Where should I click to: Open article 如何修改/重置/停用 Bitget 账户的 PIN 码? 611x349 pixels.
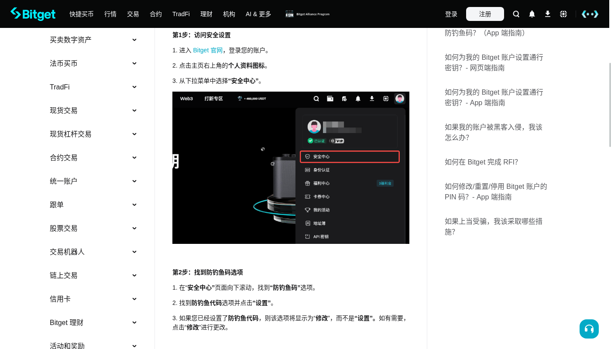tap(496, 192)
